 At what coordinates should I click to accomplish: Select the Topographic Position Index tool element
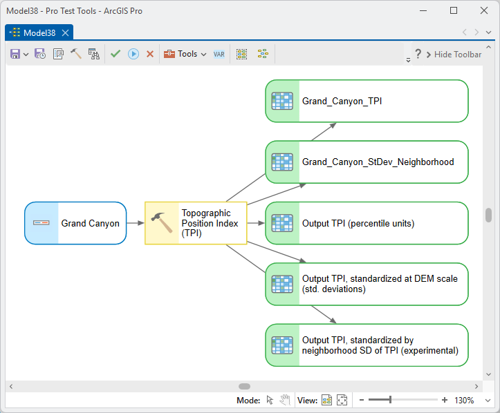click(x=196, y=223)
